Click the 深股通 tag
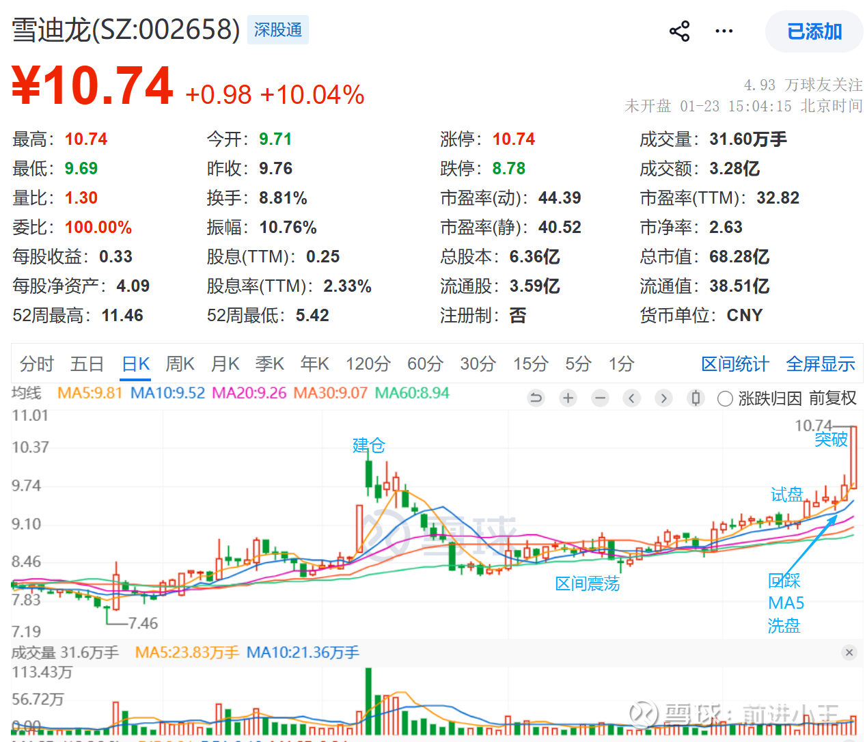This screenshot has width=865, height=742. point(278,30)
